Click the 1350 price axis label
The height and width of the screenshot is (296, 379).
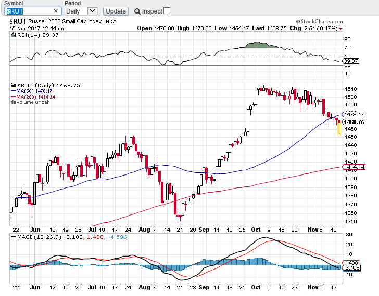tap(351, 222)
